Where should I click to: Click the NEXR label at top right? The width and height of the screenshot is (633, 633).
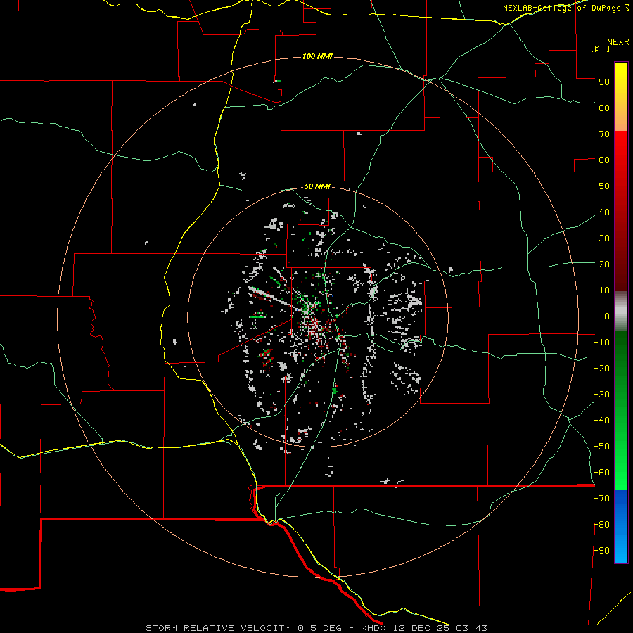618,42
